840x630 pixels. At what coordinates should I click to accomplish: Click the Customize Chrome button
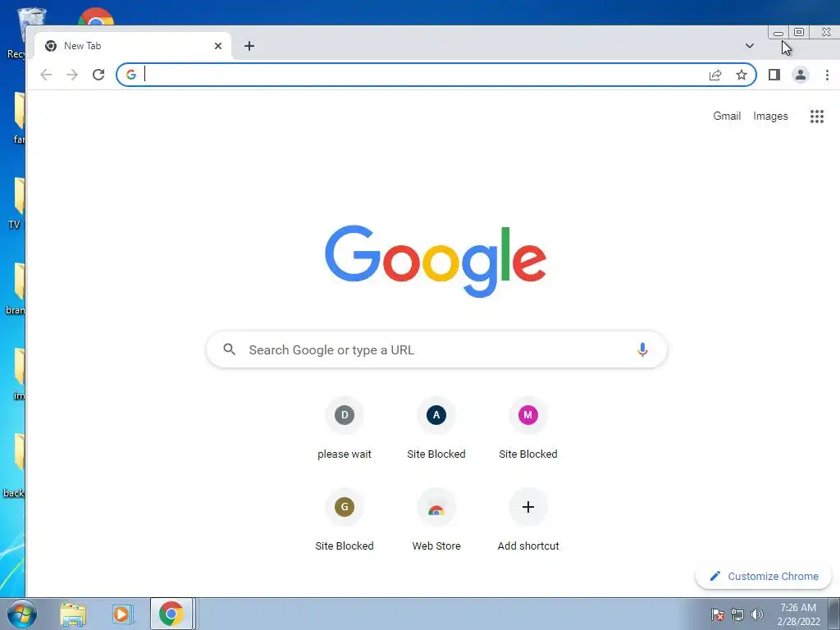click(764, 577)
